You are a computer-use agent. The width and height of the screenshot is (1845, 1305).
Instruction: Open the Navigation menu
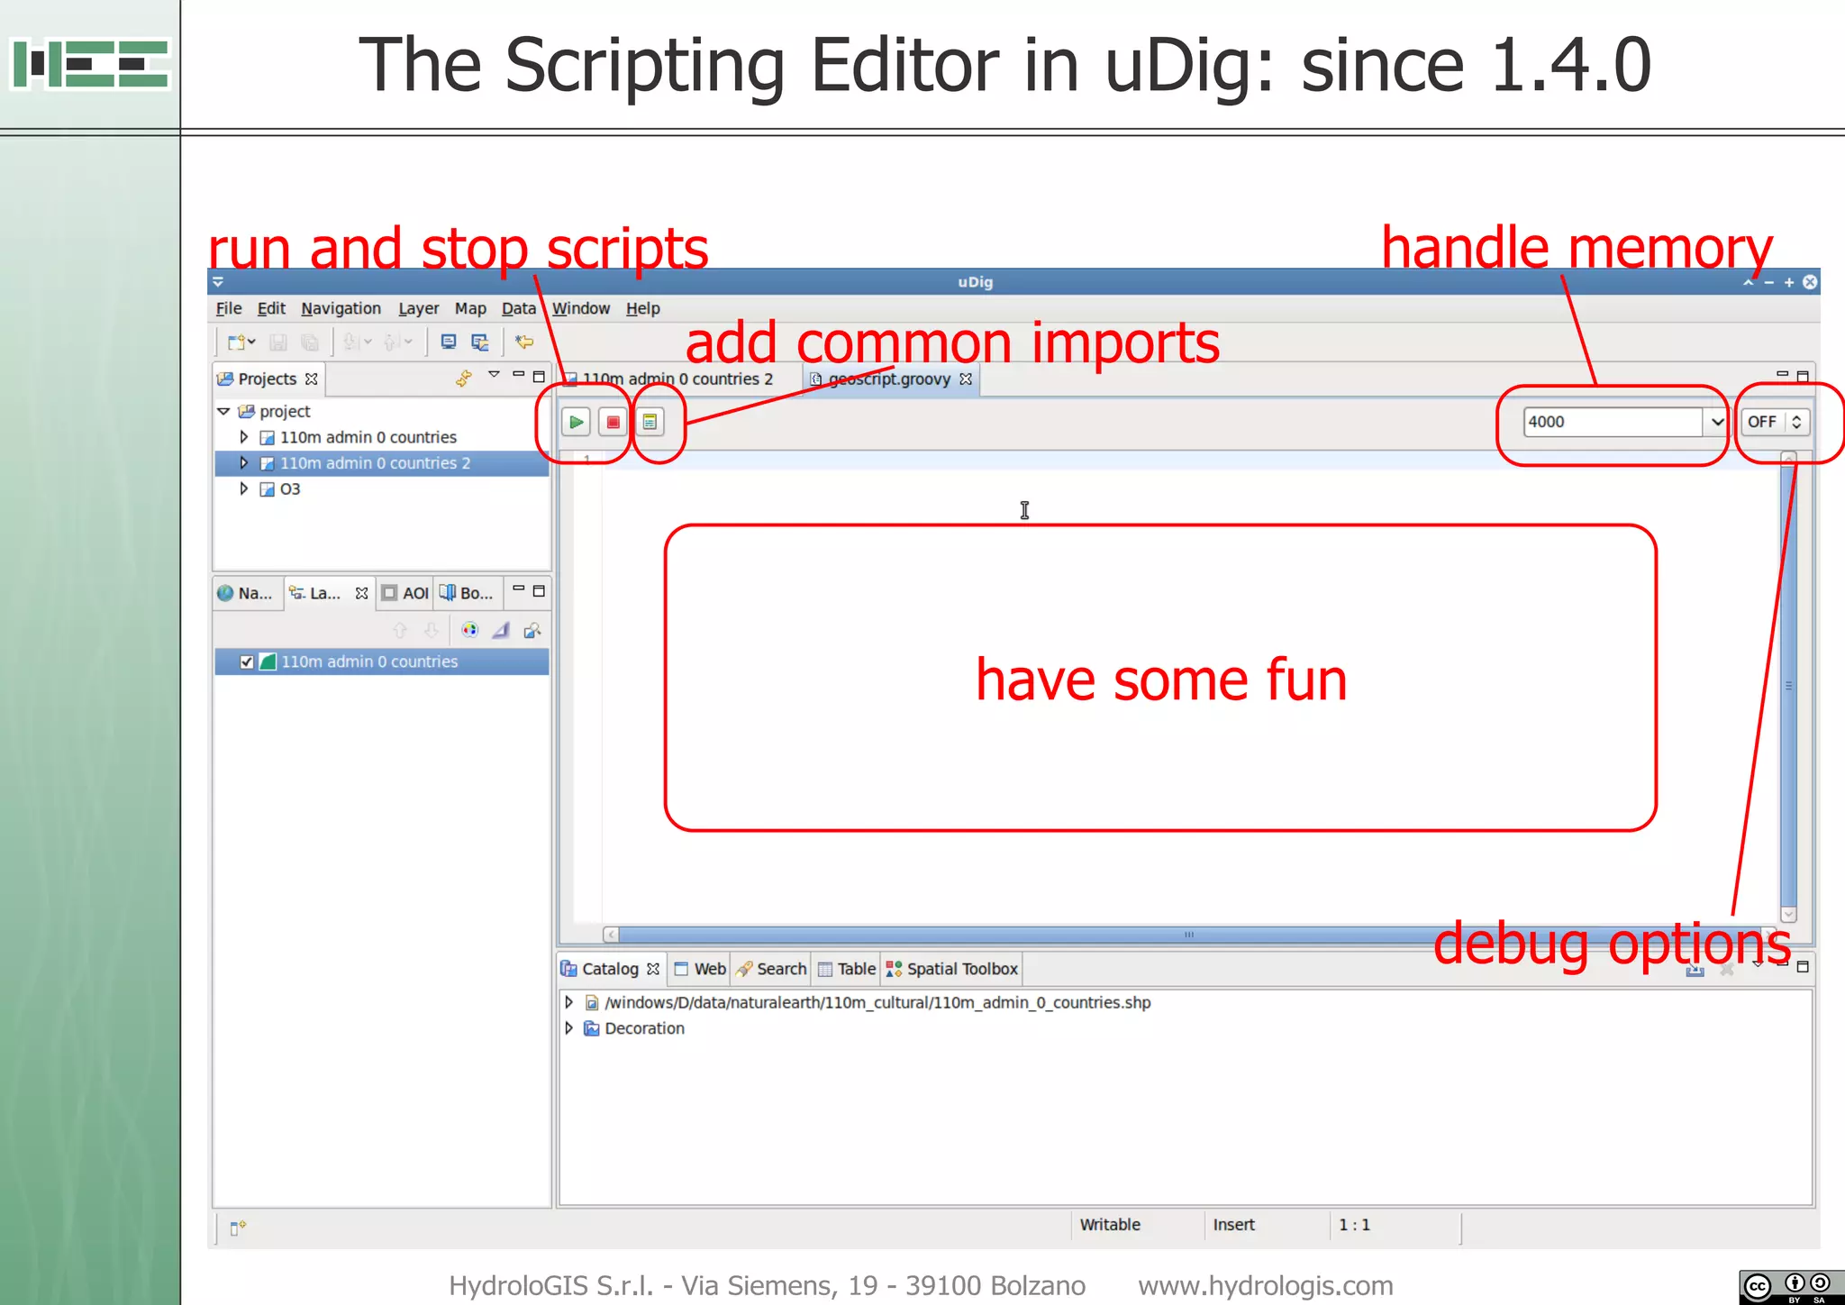click(x=341, y=308)
